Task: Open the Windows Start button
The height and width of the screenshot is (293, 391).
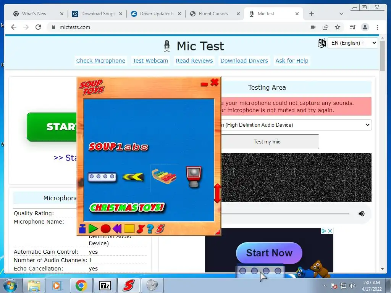Action: point(10,285)
